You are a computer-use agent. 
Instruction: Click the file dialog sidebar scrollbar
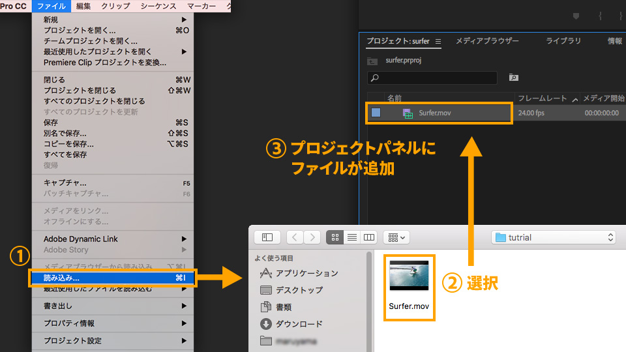[369, 301]
